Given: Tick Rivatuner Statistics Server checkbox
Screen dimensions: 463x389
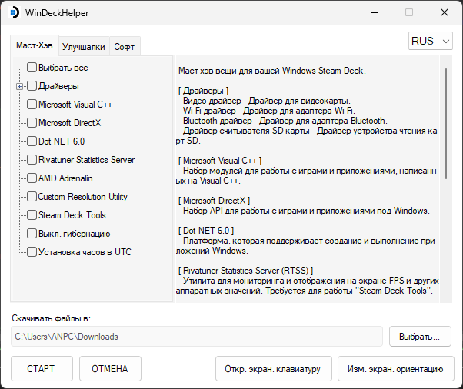Looking at the screenshot, I should (x=32, y=160).
